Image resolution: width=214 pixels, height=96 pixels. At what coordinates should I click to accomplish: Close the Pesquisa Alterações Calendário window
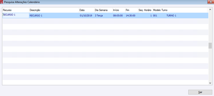[x=210, y=2]
